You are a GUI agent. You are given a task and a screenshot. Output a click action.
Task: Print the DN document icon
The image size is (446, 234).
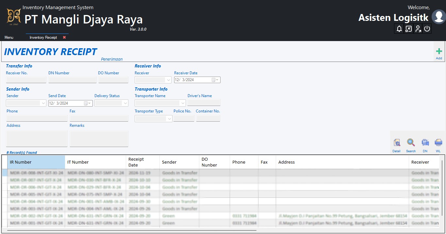click(x=425, y=143)
